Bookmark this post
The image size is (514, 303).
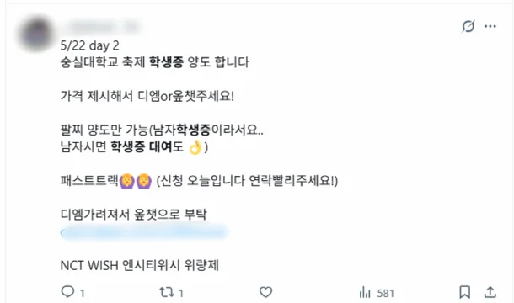(x=464, y=292)
